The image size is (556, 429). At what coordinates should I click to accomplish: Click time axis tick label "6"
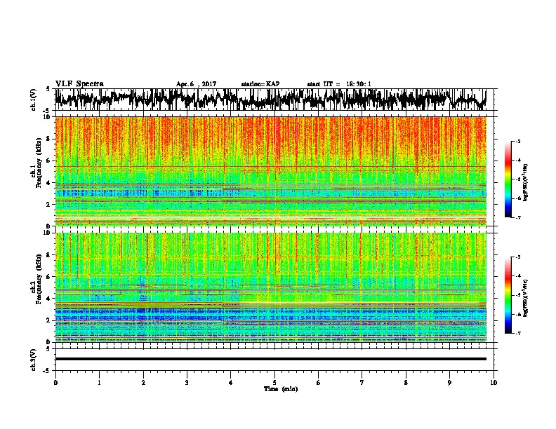(x=319, y=383)
